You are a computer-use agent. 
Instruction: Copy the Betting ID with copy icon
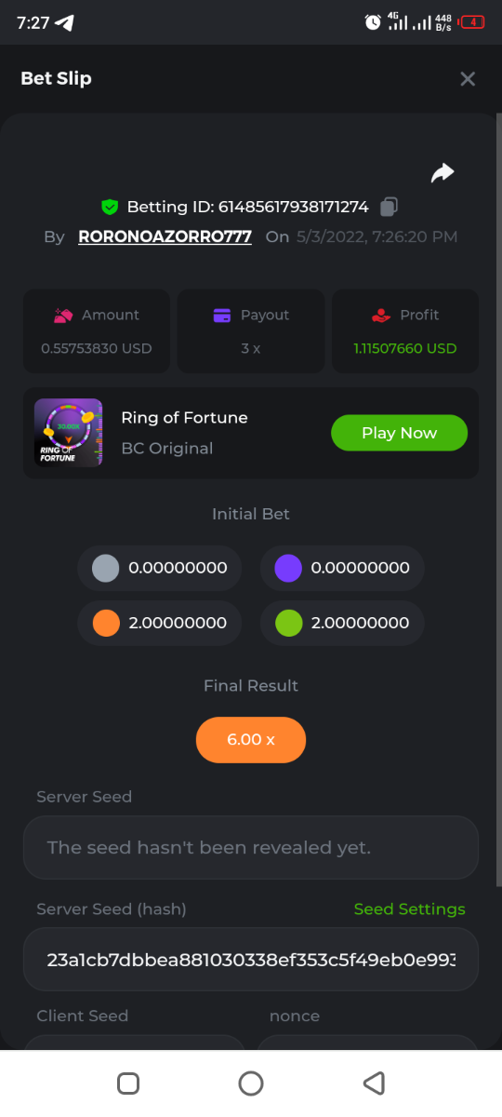pos(390,207)
